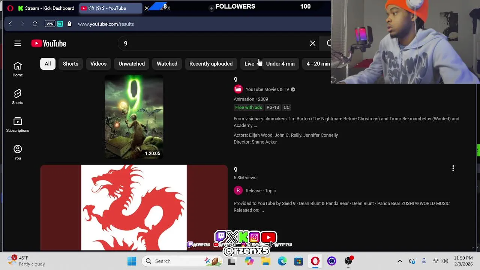Open a new tab with the plus button
Image resolution: width=480 pixels, height=270 pixels.
tap(211, 8)
